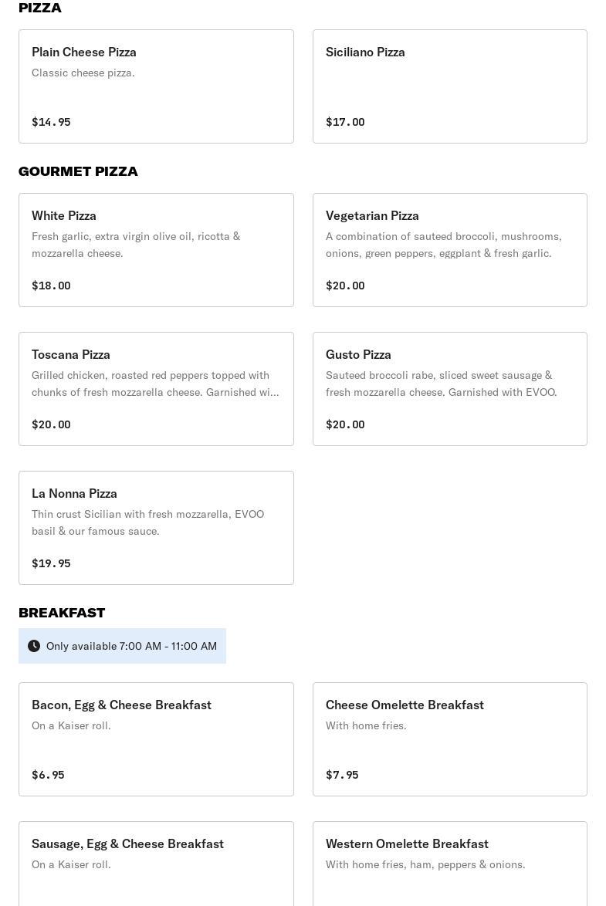Click the Gourmet Pizza section heading
Image resolution: width=606 pixels, height=906 pixels.
point(78,171)
